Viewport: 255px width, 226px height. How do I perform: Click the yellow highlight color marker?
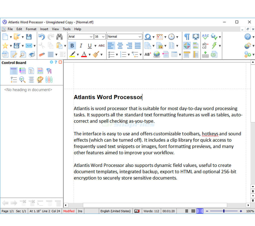(x=72, y=55)
